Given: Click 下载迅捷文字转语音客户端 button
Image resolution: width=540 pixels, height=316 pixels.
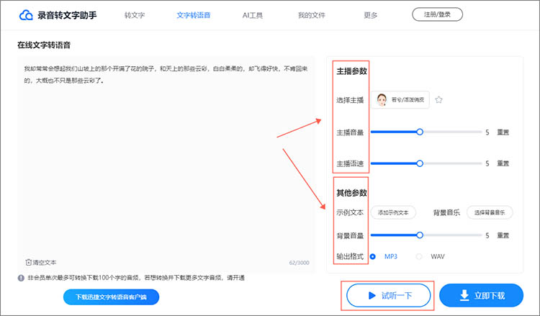Looking at the screenshot, I should coord(111,297).
